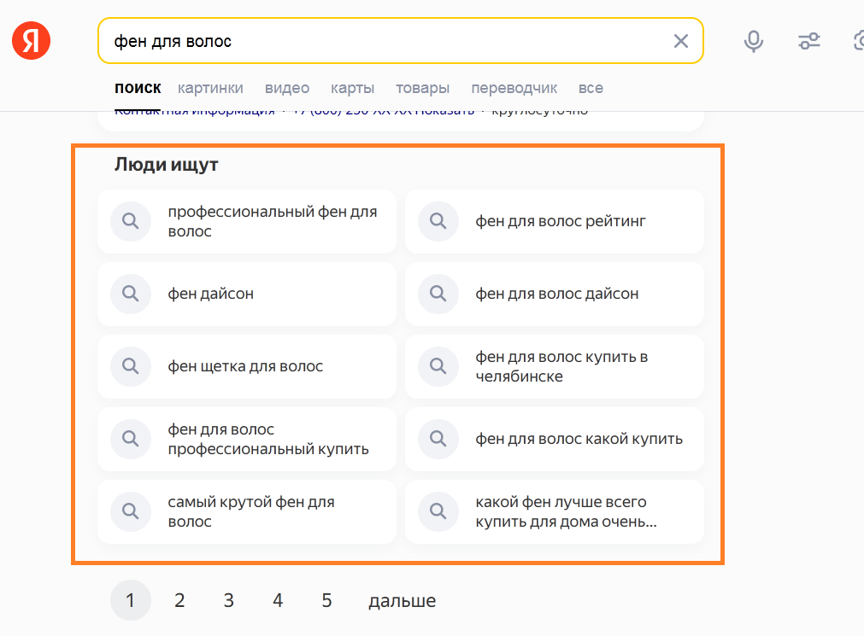Switch to the 'картинки' tab
This screenshot has height=636, width=864.
[x=210, y=88]
